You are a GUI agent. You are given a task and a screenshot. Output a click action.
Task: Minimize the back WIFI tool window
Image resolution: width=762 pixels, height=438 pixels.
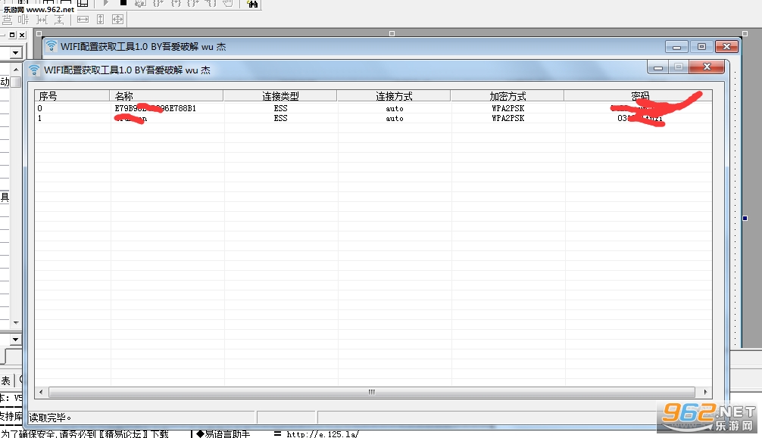click(676, 47)
